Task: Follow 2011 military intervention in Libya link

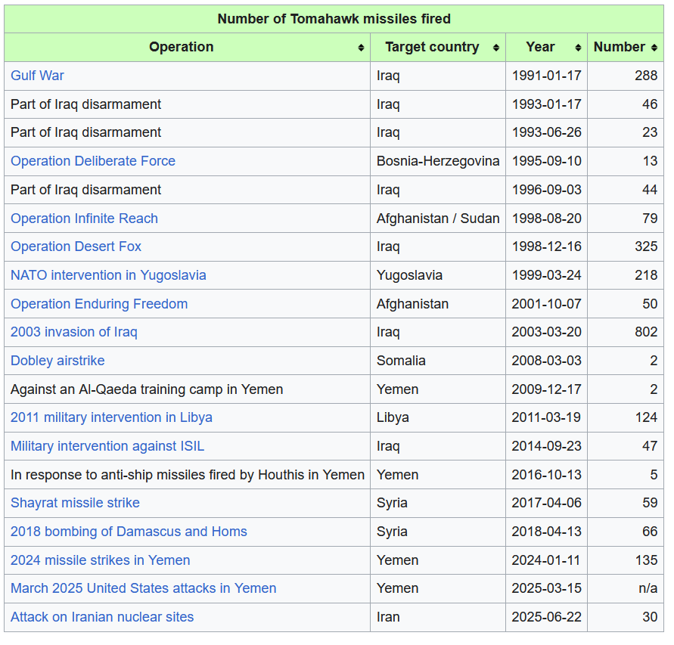Action: click(111, 417)
